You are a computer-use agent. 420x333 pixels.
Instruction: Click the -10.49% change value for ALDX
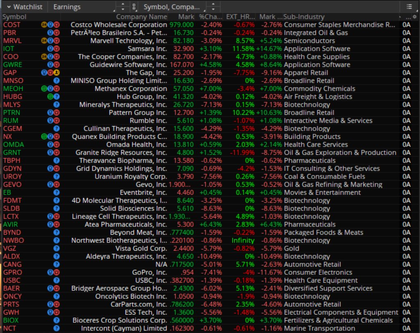(210, 256)
